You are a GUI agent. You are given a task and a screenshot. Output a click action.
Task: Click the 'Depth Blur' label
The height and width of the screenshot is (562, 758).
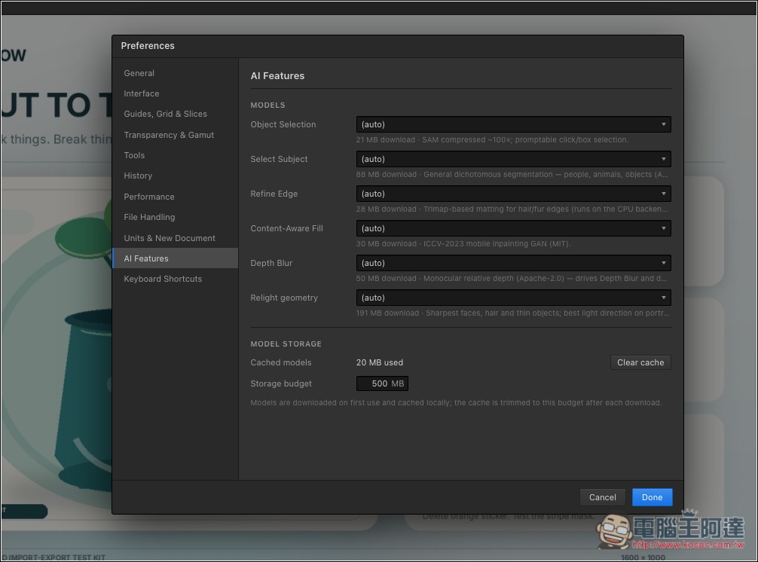coord(271,263)
